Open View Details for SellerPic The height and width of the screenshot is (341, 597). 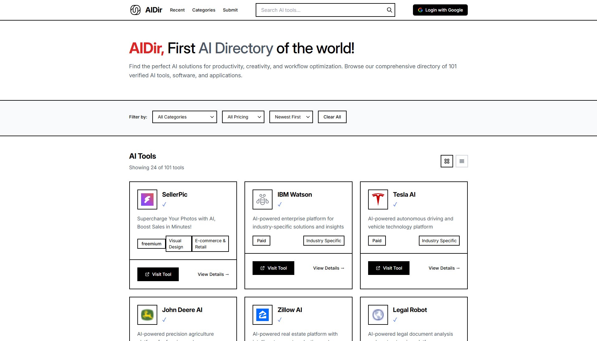pos(213,274)
